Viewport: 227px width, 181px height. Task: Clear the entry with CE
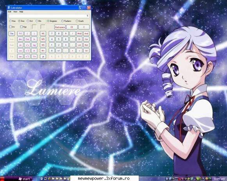click(72, 27)
